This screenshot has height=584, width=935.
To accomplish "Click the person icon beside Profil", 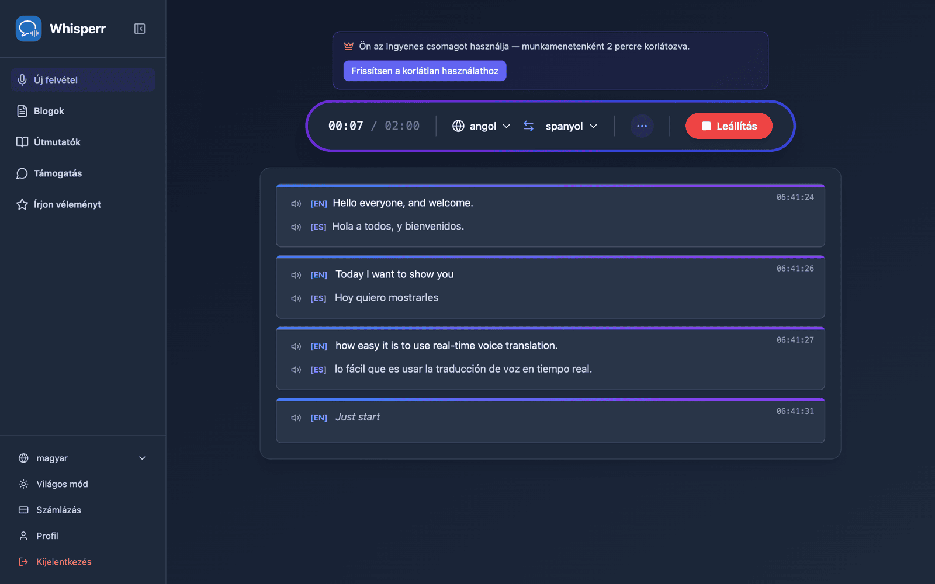I will (23, 536).
